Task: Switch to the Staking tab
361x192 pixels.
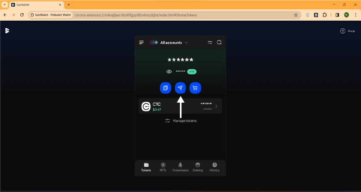Action: pyautogui.click(x=198, y=167)
